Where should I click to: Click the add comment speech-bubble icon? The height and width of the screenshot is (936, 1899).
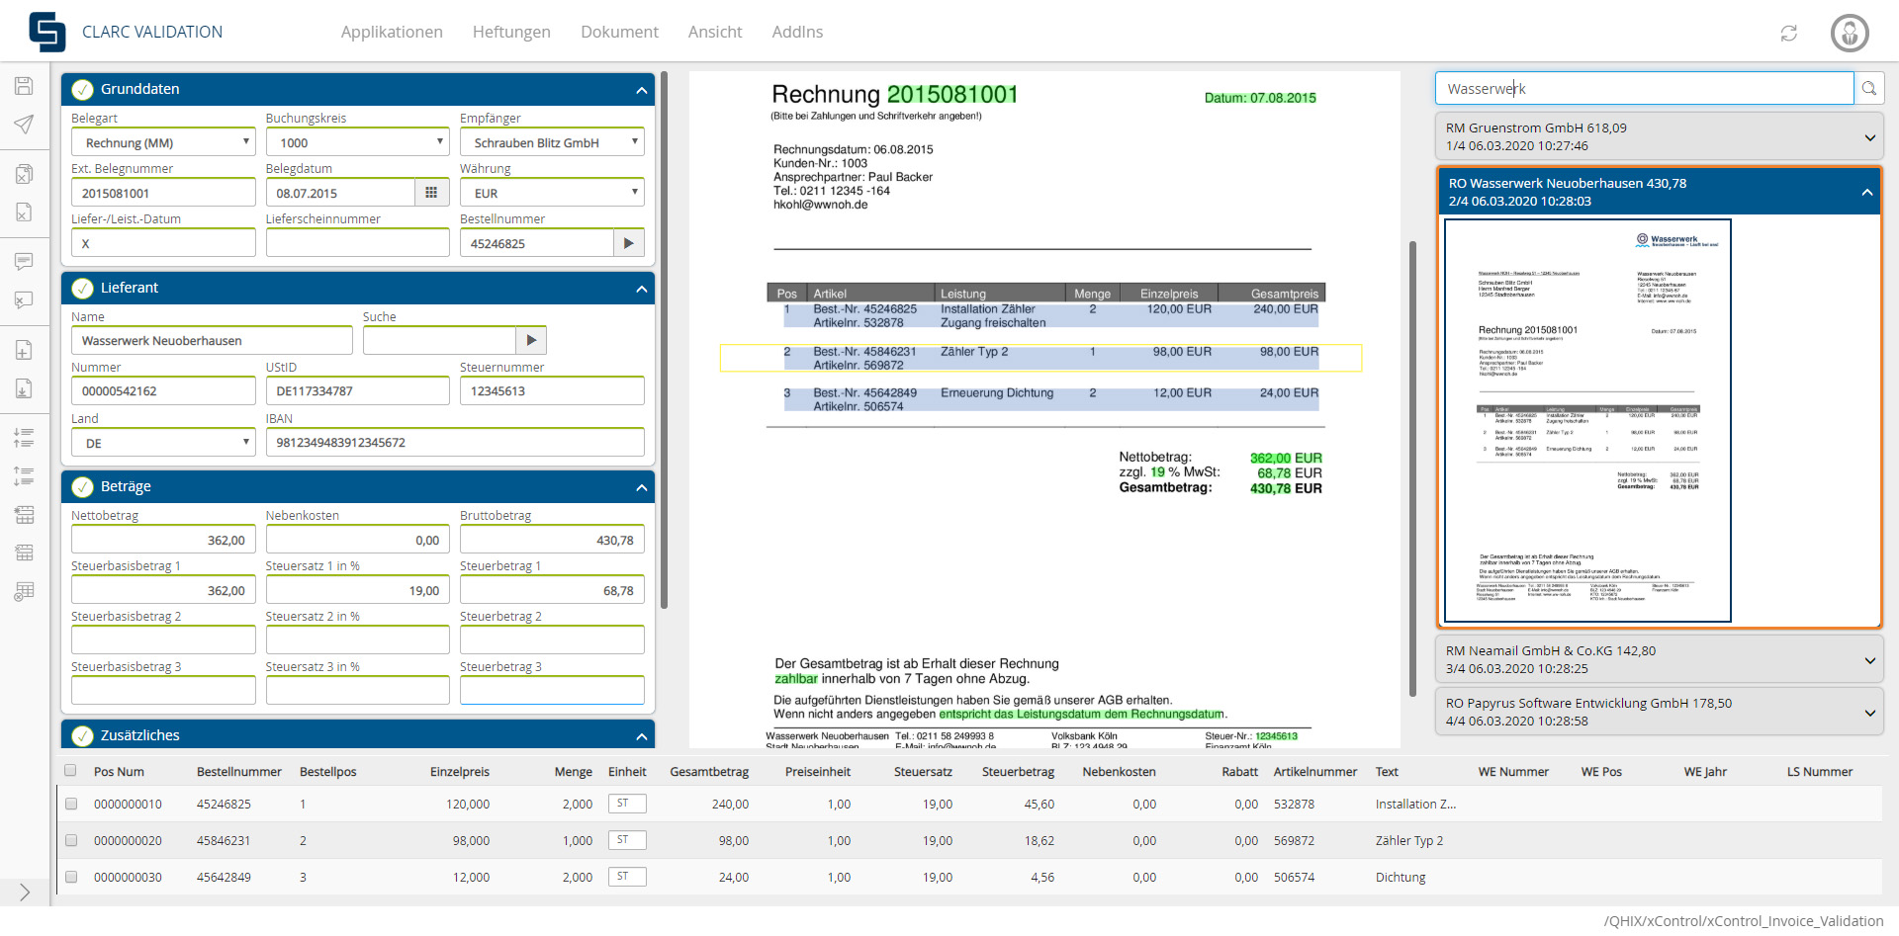(25, 261)
